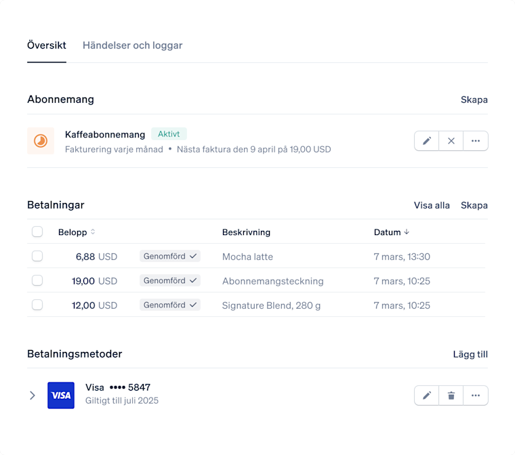Screen dimensions: 515x455
Task: Delete Visa card with trash icon
Action: tap(451, 395)
